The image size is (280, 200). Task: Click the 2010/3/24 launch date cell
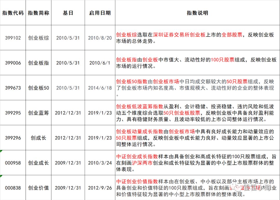[x=100, y=163]
